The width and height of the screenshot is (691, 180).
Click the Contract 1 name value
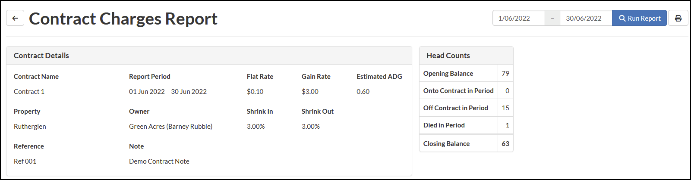click(x=29, y=91)
